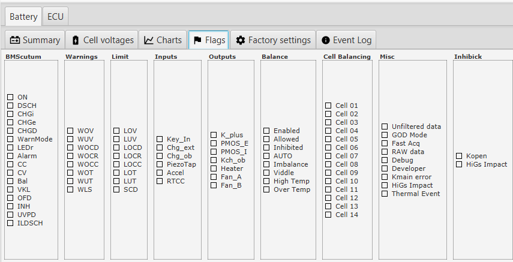The height and width of the screenshot is (262, 513).
Task: Click the flag icon on Flags tab
Action: click(197, 40)
